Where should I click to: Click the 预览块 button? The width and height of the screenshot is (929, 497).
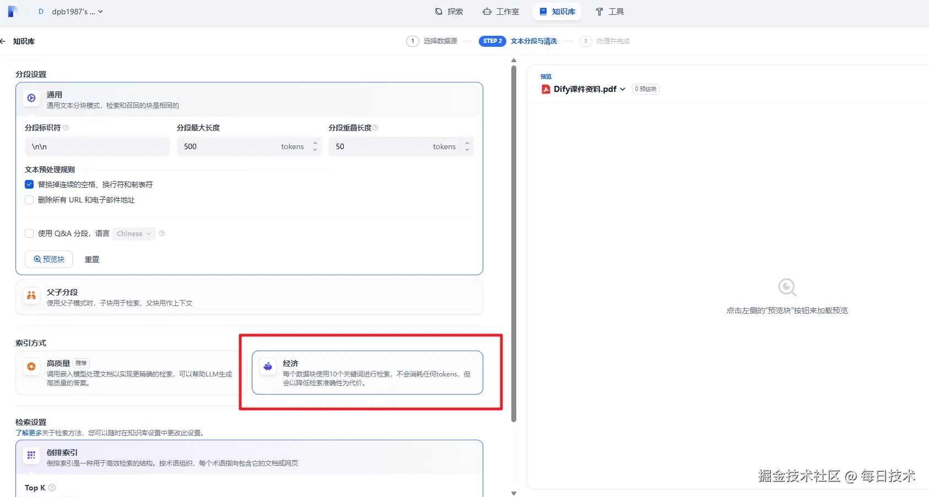(x=49, y=259)
